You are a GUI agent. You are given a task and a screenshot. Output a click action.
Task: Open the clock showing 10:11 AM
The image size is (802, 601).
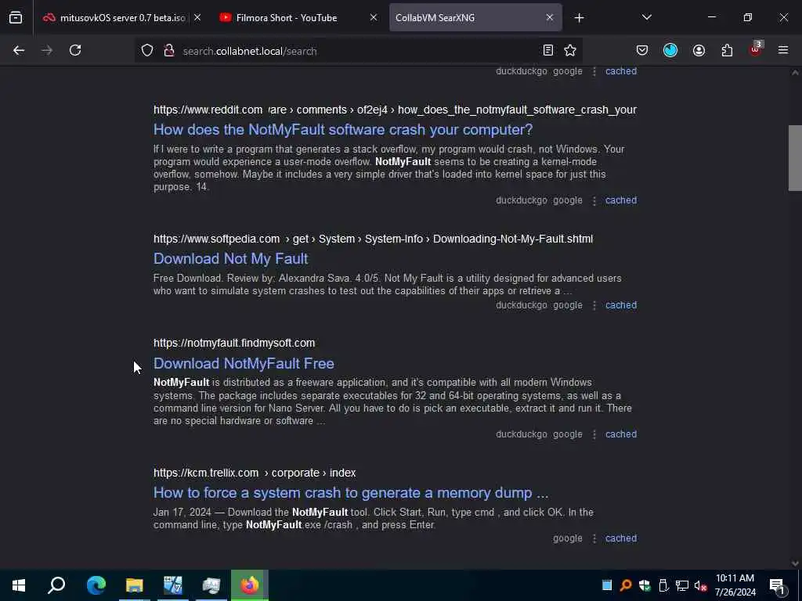(x=735, y=585)
